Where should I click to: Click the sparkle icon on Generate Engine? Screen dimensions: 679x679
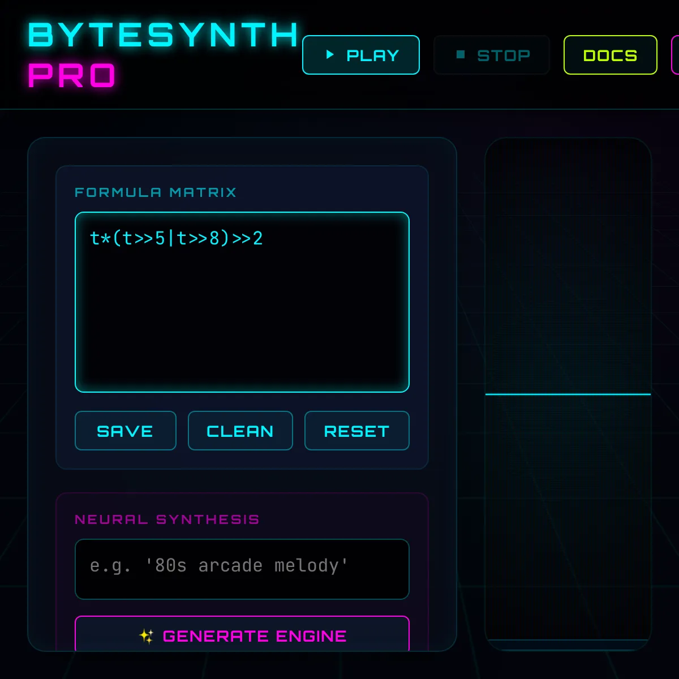click(x=146, y=636)
